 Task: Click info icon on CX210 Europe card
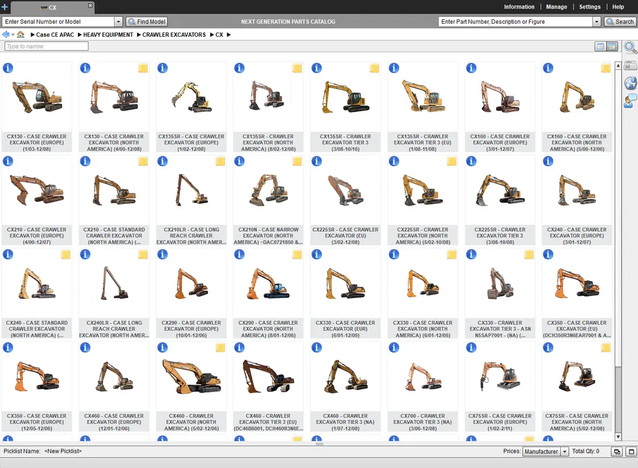pyautogui.click(x=8, y=161)
